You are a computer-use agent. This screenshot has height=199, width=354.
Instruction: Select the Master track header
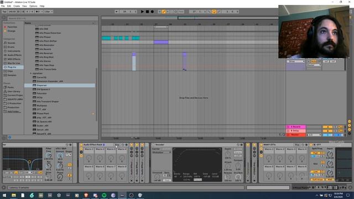coord(296,135)
